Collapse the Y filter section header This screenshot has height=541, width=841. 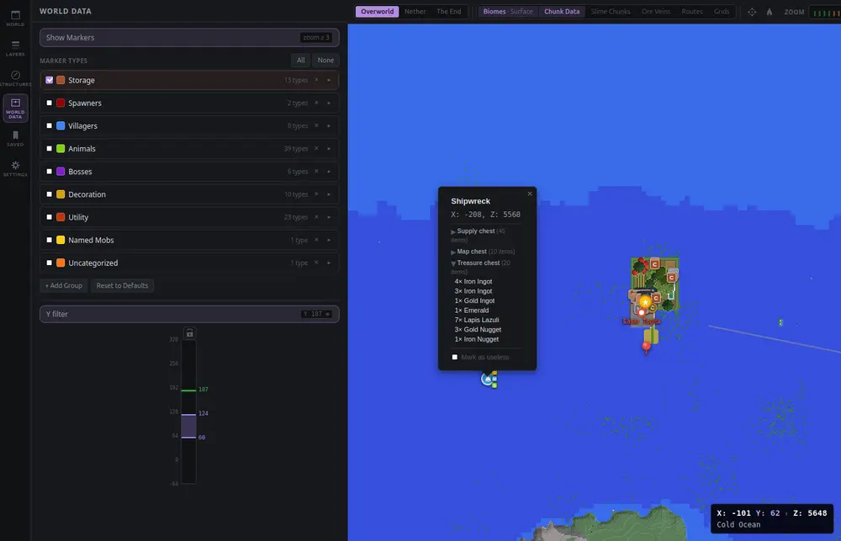189,314
